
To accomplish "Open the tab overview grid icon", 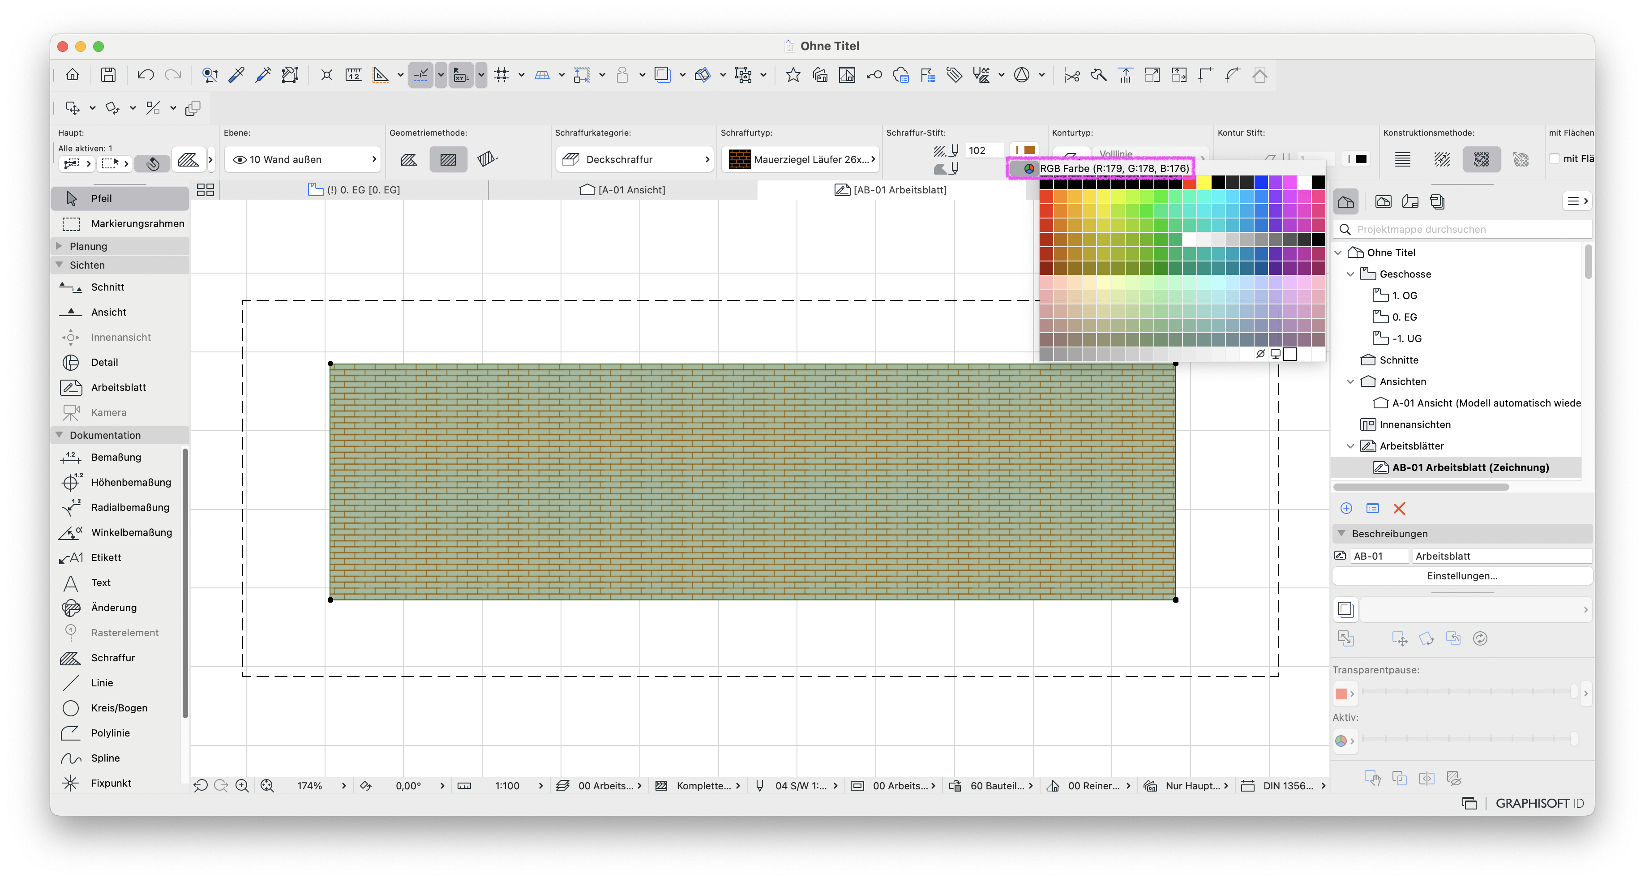I will [206, 190].
